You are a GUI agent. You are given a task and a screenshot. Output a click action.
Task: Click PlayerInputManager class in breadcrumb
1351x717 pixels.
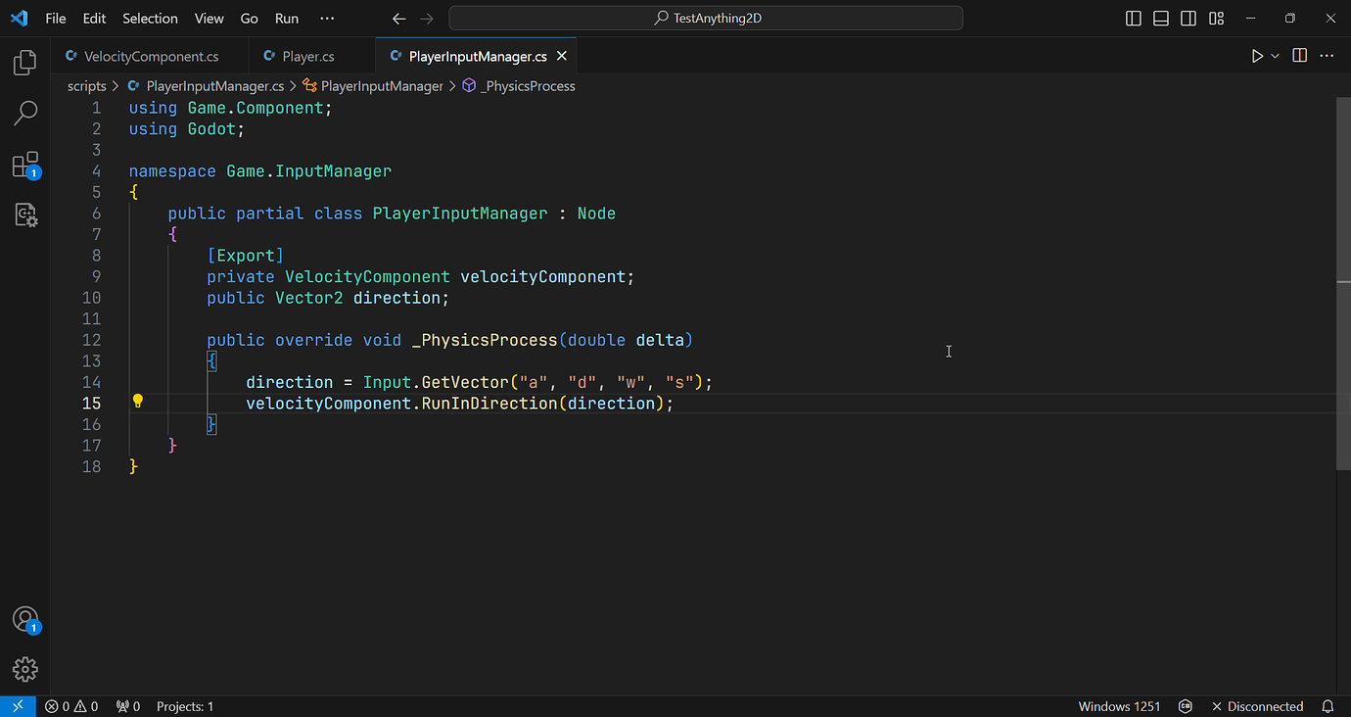[x=382, y=86]
